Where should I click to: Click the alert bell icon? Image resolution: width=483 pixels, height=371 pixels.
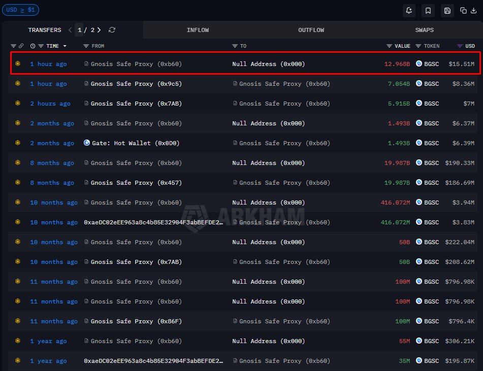409,10
